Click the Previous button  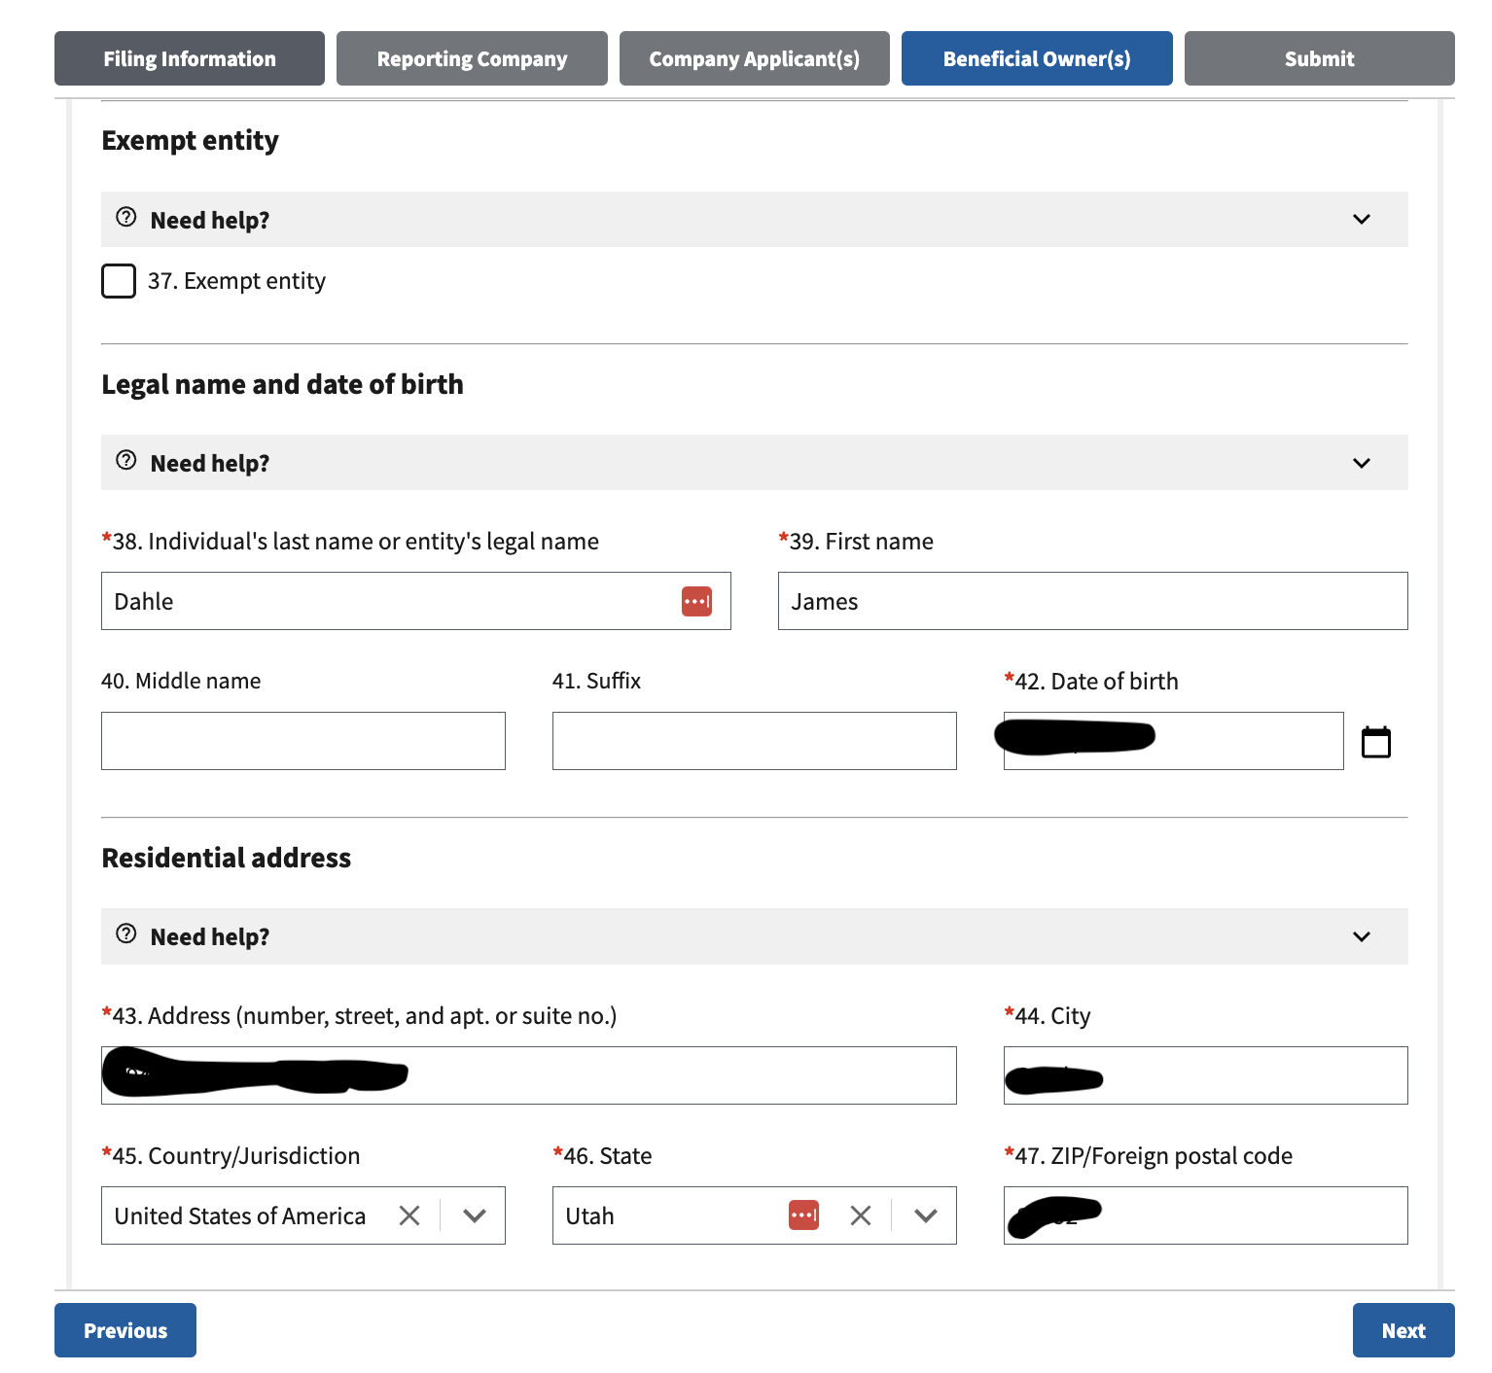pos(125,1330)
